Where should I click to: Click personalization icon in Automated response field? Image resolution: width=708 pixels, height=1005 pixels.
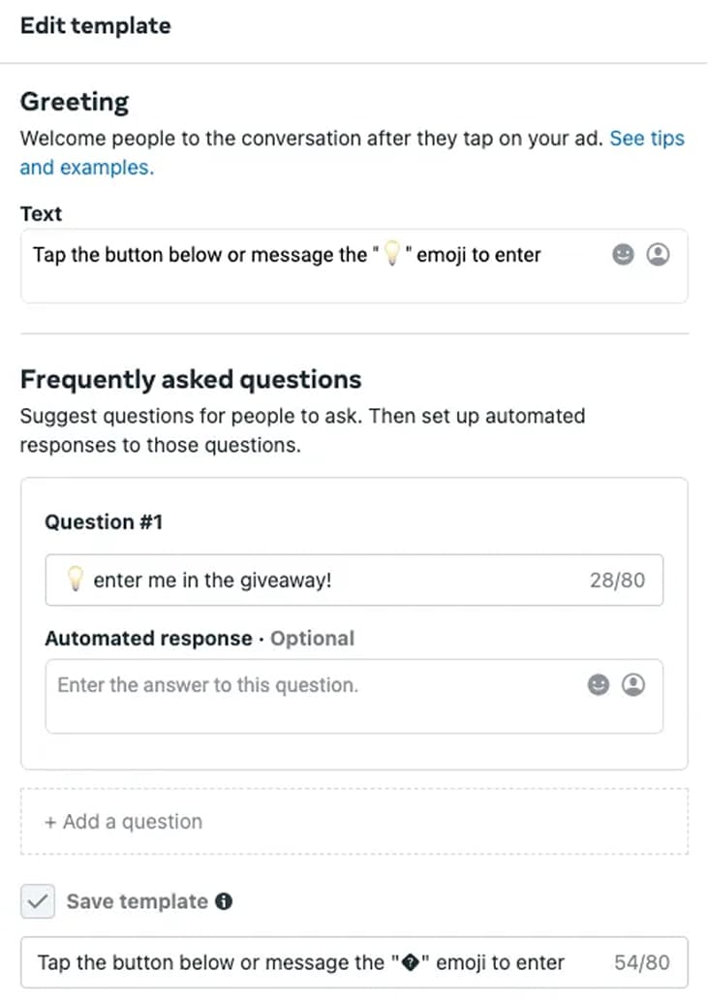pyautogui.click(x=632, y=685)
